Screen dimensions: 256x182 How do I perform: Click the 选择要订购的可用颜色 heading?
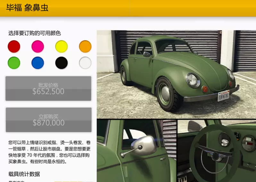35,33
